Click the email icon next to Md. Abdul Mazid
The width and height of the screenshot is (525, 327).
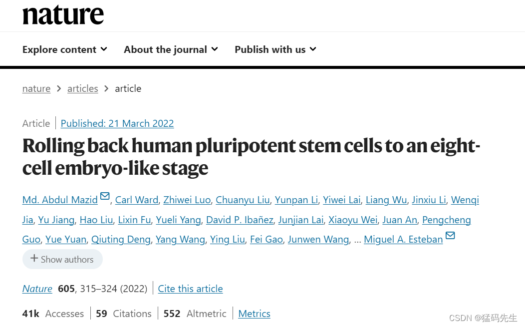[105, 196]
